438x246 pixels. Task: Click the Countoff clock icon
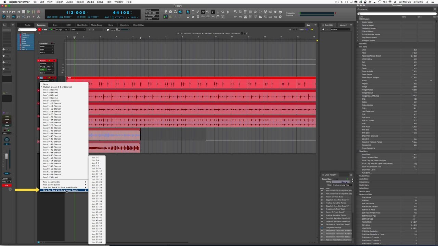(170, 12)
